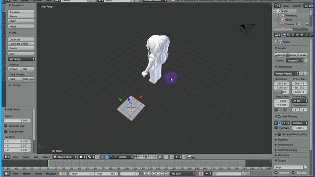Select the scale manipulator icon
The height and width of the screenshot is (177, 315).
115,157
